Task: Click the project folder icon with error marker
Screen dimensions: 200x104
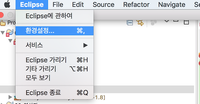Action: pyautogui.click(x=10, y=33)
